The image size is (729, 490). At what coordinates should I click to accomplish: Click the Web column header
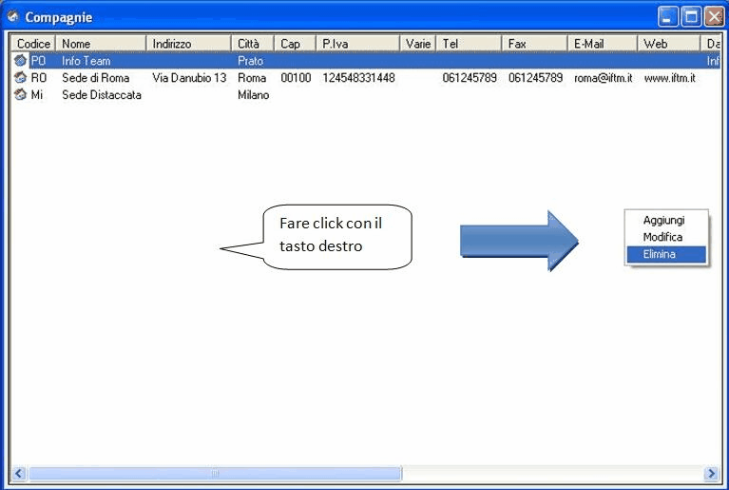click(x=668, y=44)
